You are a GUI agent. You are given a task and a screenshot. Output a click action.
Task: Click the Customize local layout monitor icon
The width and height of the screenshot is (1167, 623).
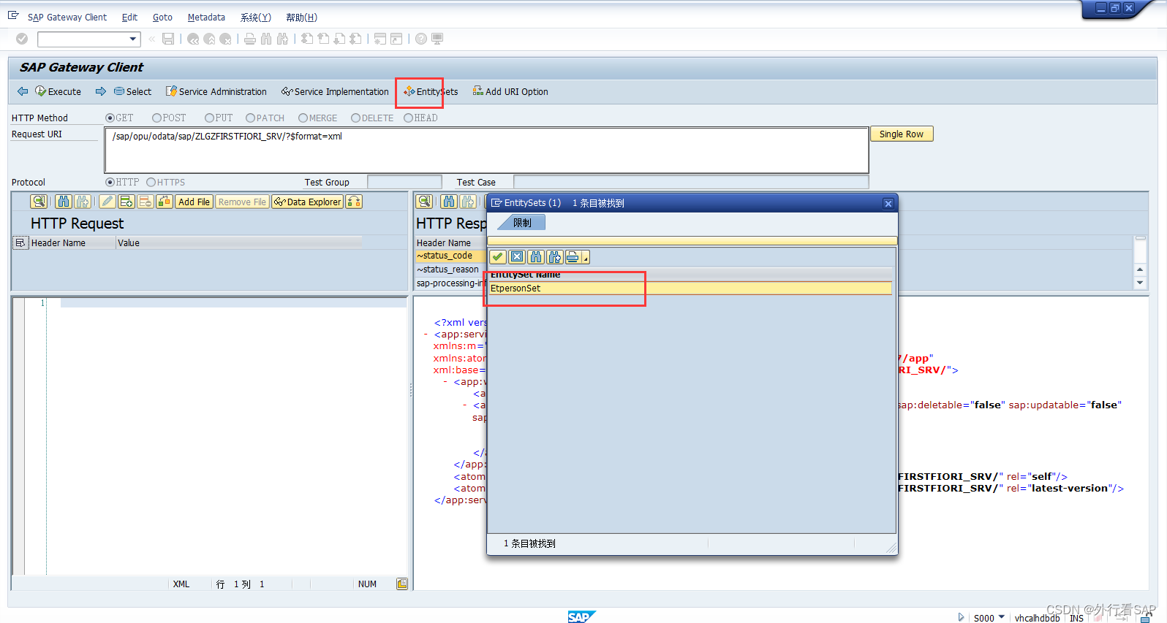coord(437,39)
